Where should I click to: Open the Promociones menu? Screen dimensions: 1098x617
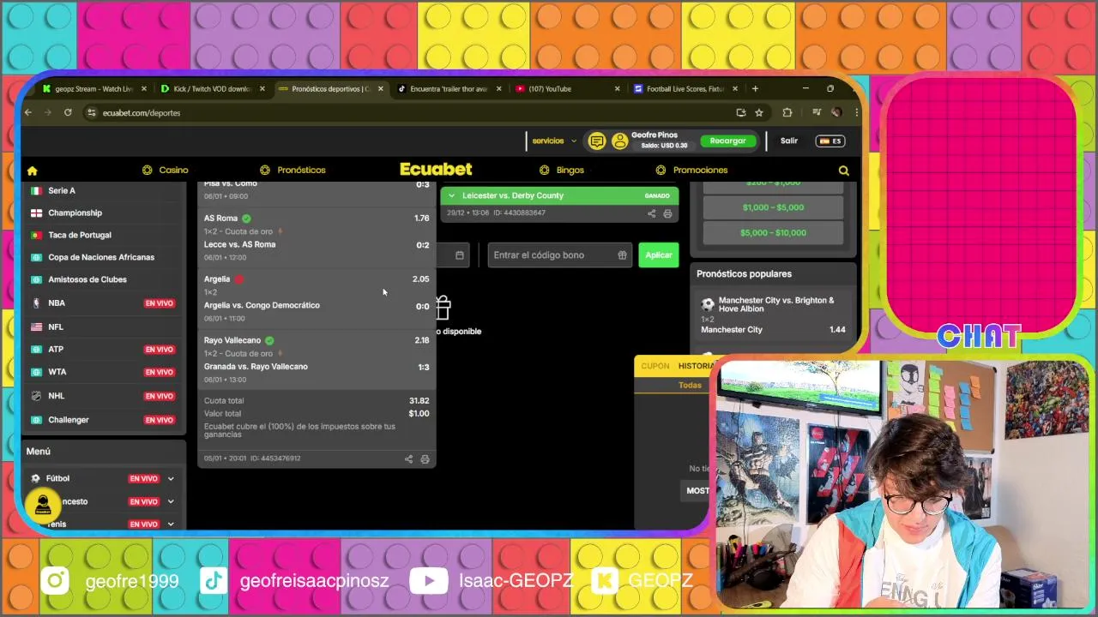coord(691,170)
